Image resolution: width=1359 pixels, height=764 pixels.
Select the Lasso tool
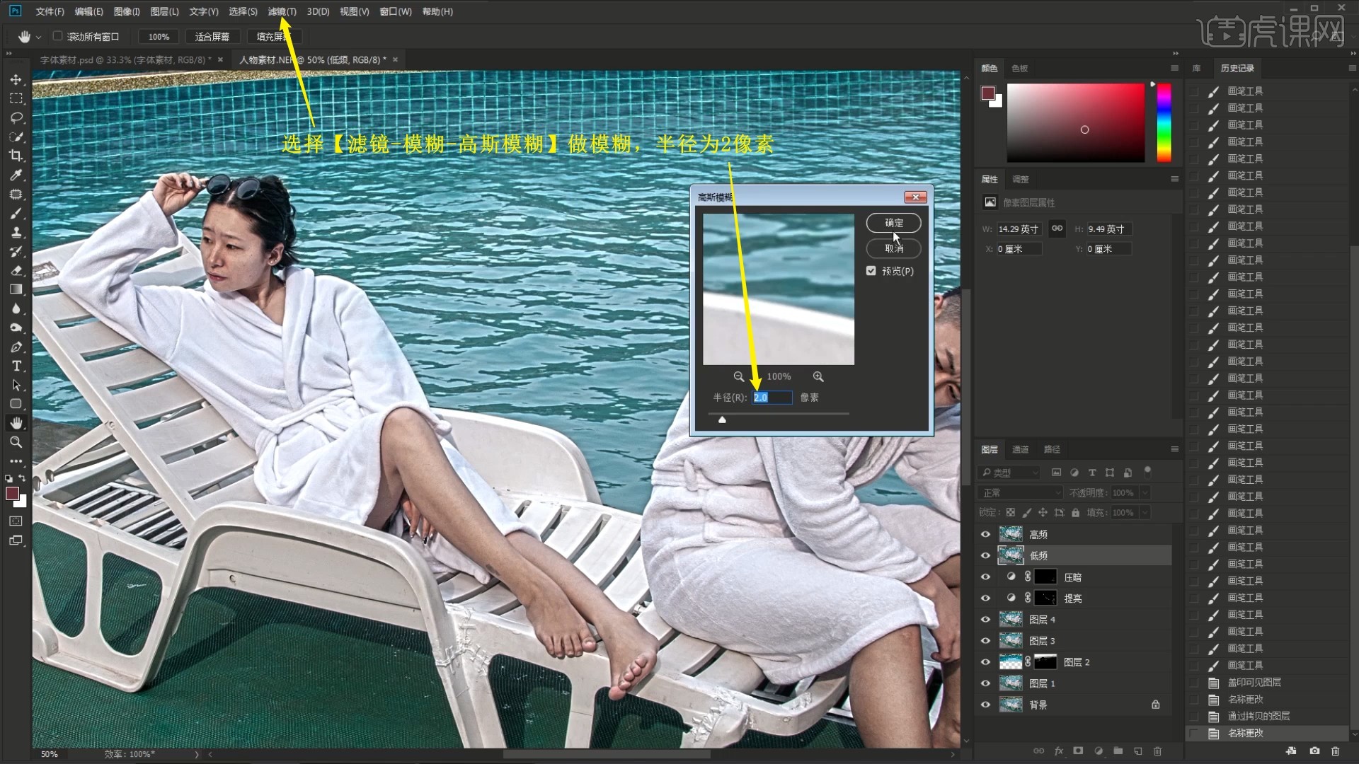[16, 117]
